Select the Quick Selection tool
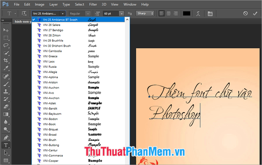 (x=6, y=53)
